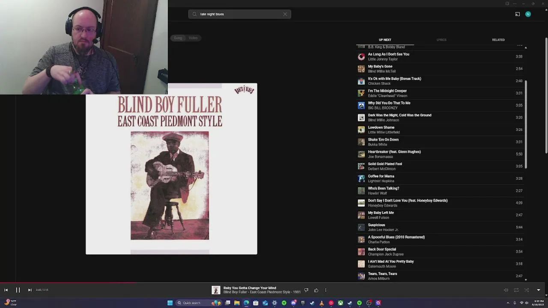Play 'Who's Been Talking?' by Howlin' Wolf
Screen dimensions: 548x308
pos(440,191)
